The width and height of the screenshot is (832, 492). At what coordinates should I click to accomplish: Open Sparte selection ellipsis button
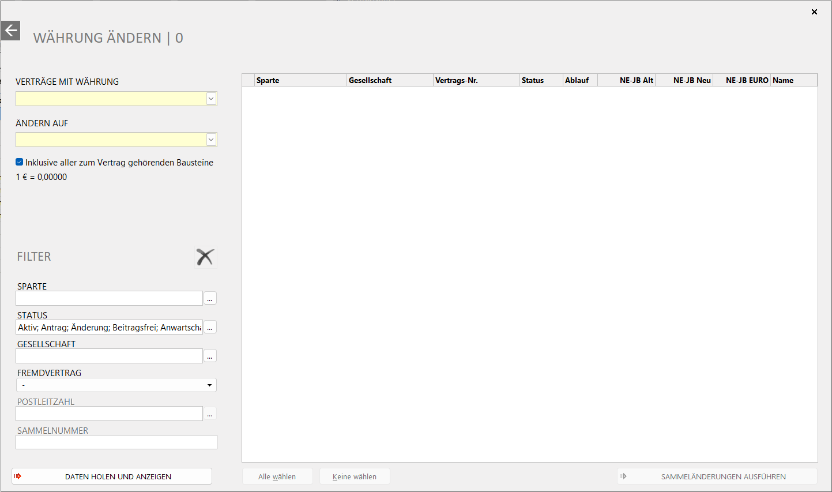point(210,298)
